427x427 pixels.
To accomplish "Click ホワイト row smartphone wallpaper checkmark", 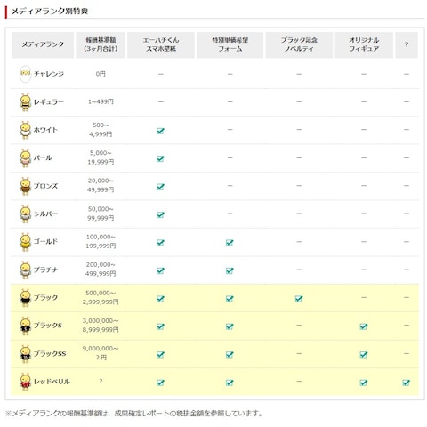I will pos(160,131).
